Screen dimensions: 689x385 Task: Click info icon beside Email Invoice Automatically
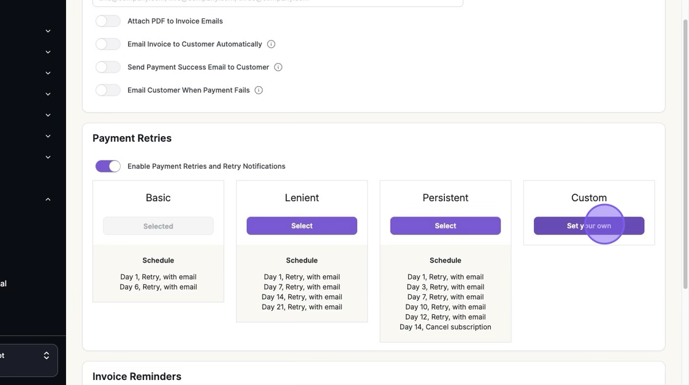[272, 44]
